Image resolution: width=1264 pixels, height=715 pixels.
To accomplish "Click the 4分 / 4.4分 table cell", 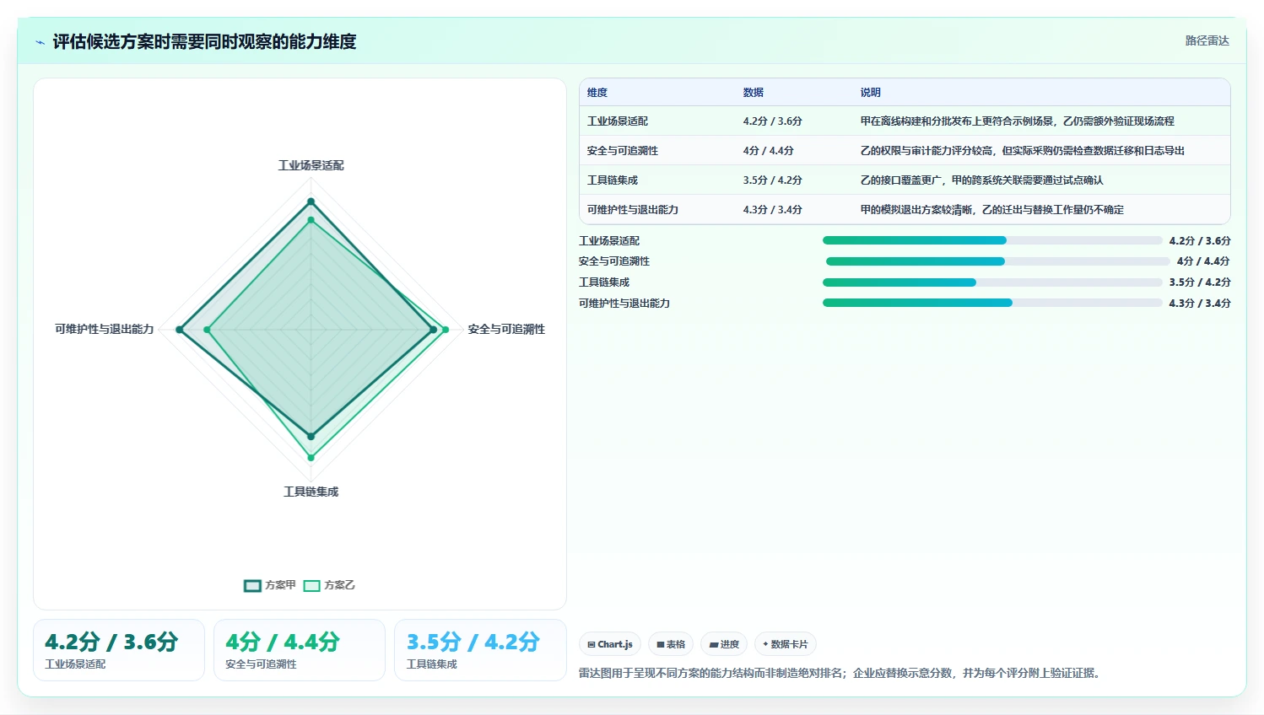I will pos(769,151).
